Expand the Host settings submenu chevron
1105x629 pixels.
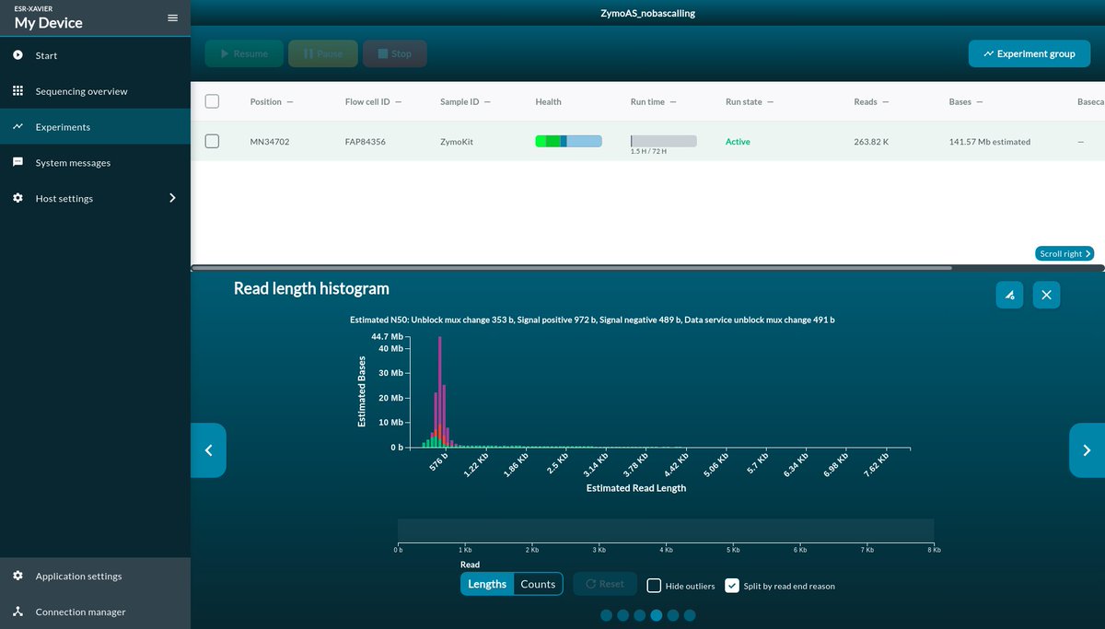click(172, 198)
